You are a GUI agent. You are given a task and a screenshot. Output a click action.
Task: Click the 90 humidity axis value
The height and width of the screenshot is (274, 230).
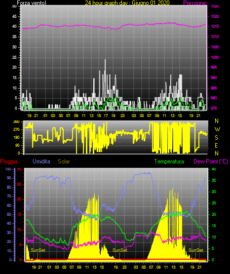[x=9, y=178]
